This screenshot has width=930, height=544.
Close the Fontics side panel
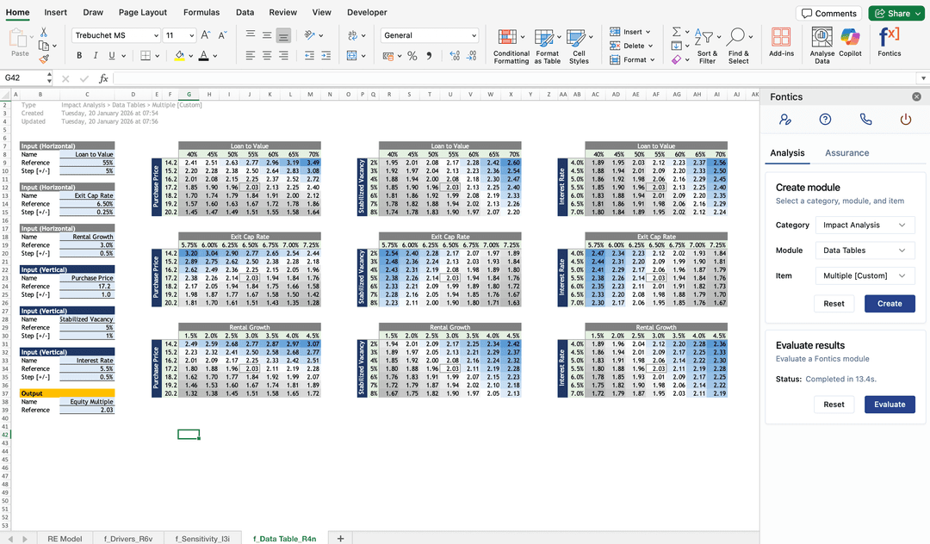[x=916, y=96]
